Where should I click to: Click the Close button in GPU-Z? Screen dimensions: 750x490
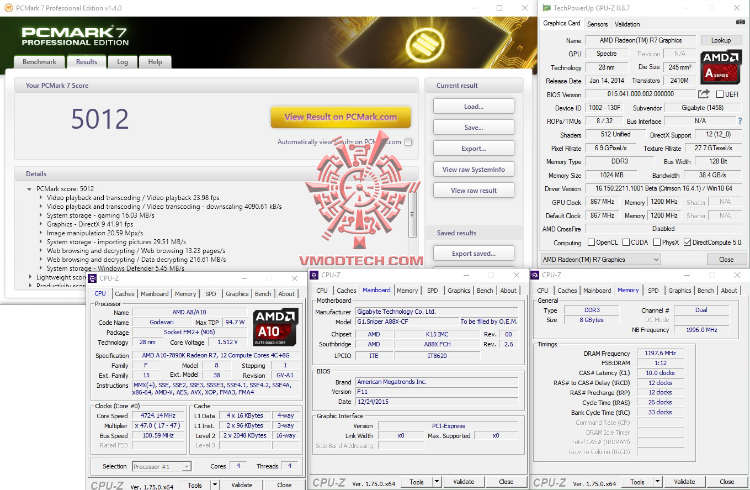tap(726, 260)
